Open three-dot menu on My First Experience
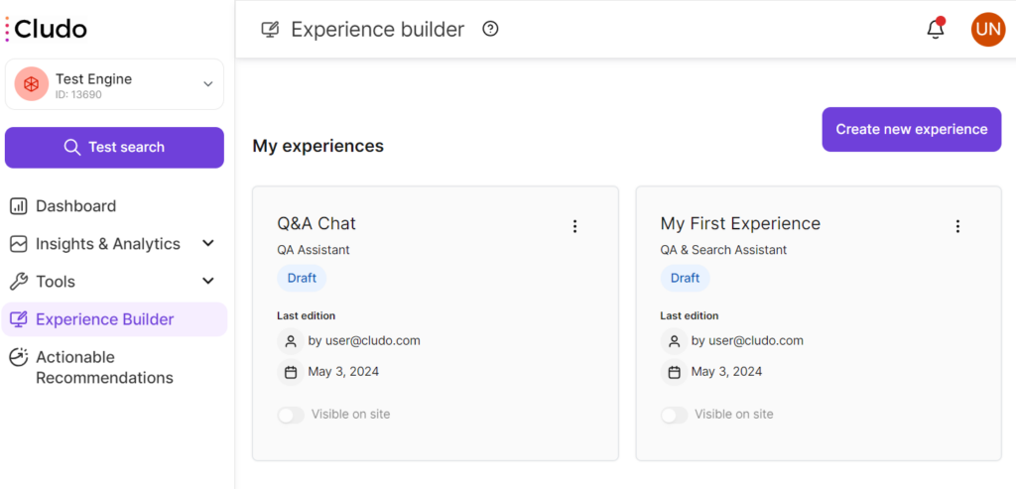Screen dimensions: 1016x489 (x=957, y=226)
